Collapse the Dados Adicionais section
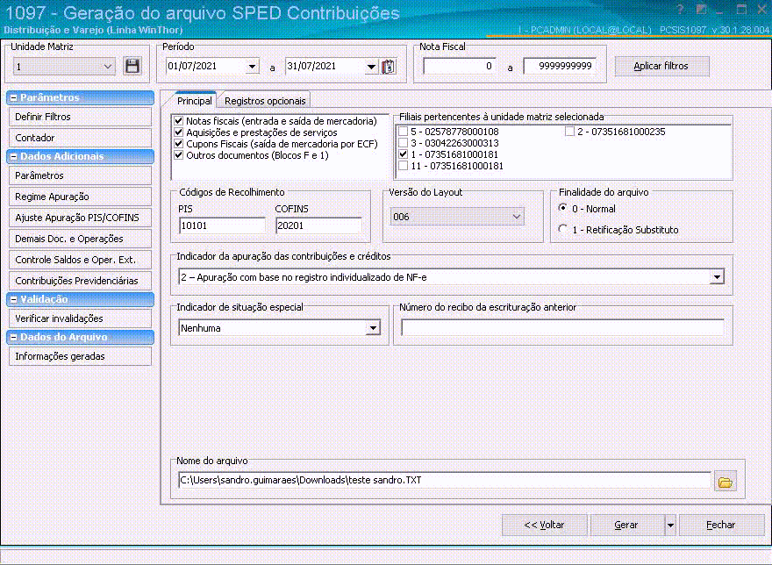Screen dimensions: 772x565 pyautogui.click(x=14, y=157)
